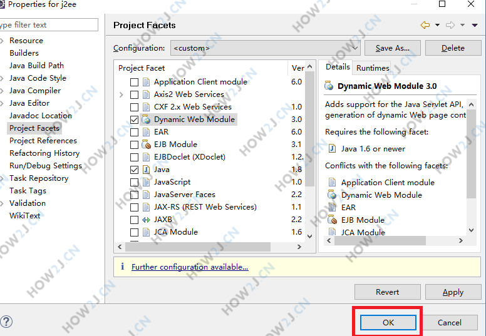
Task: Click the Apply button
Action: click(x=453, y=292)
